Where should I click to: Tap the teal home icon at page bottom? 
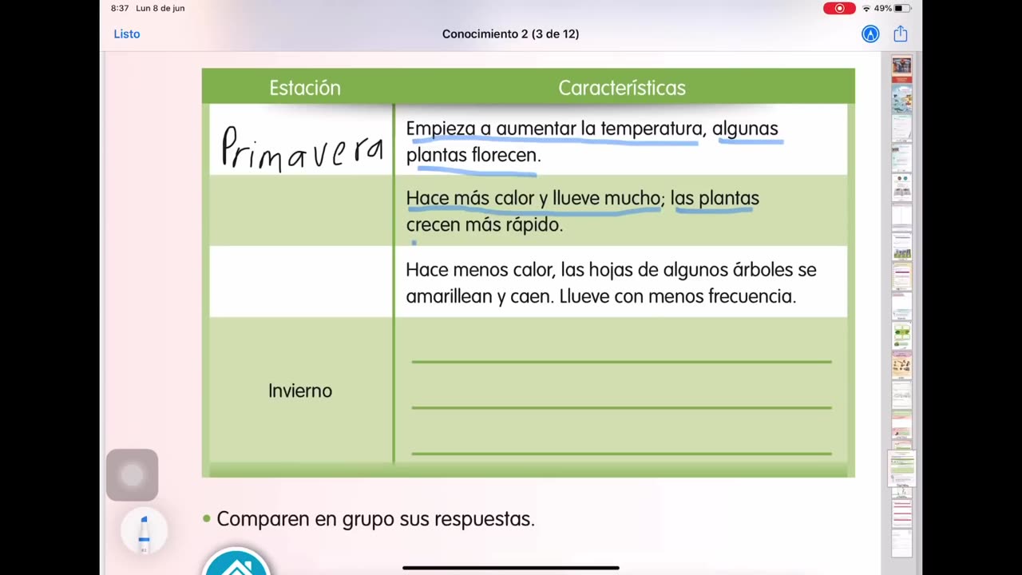tap(236, 561)
